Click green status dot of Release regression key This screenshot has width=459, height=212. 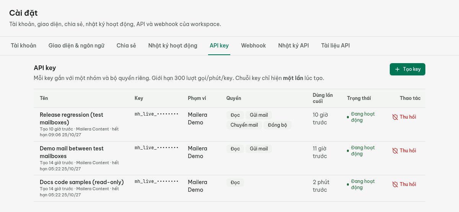coord(348,117)
